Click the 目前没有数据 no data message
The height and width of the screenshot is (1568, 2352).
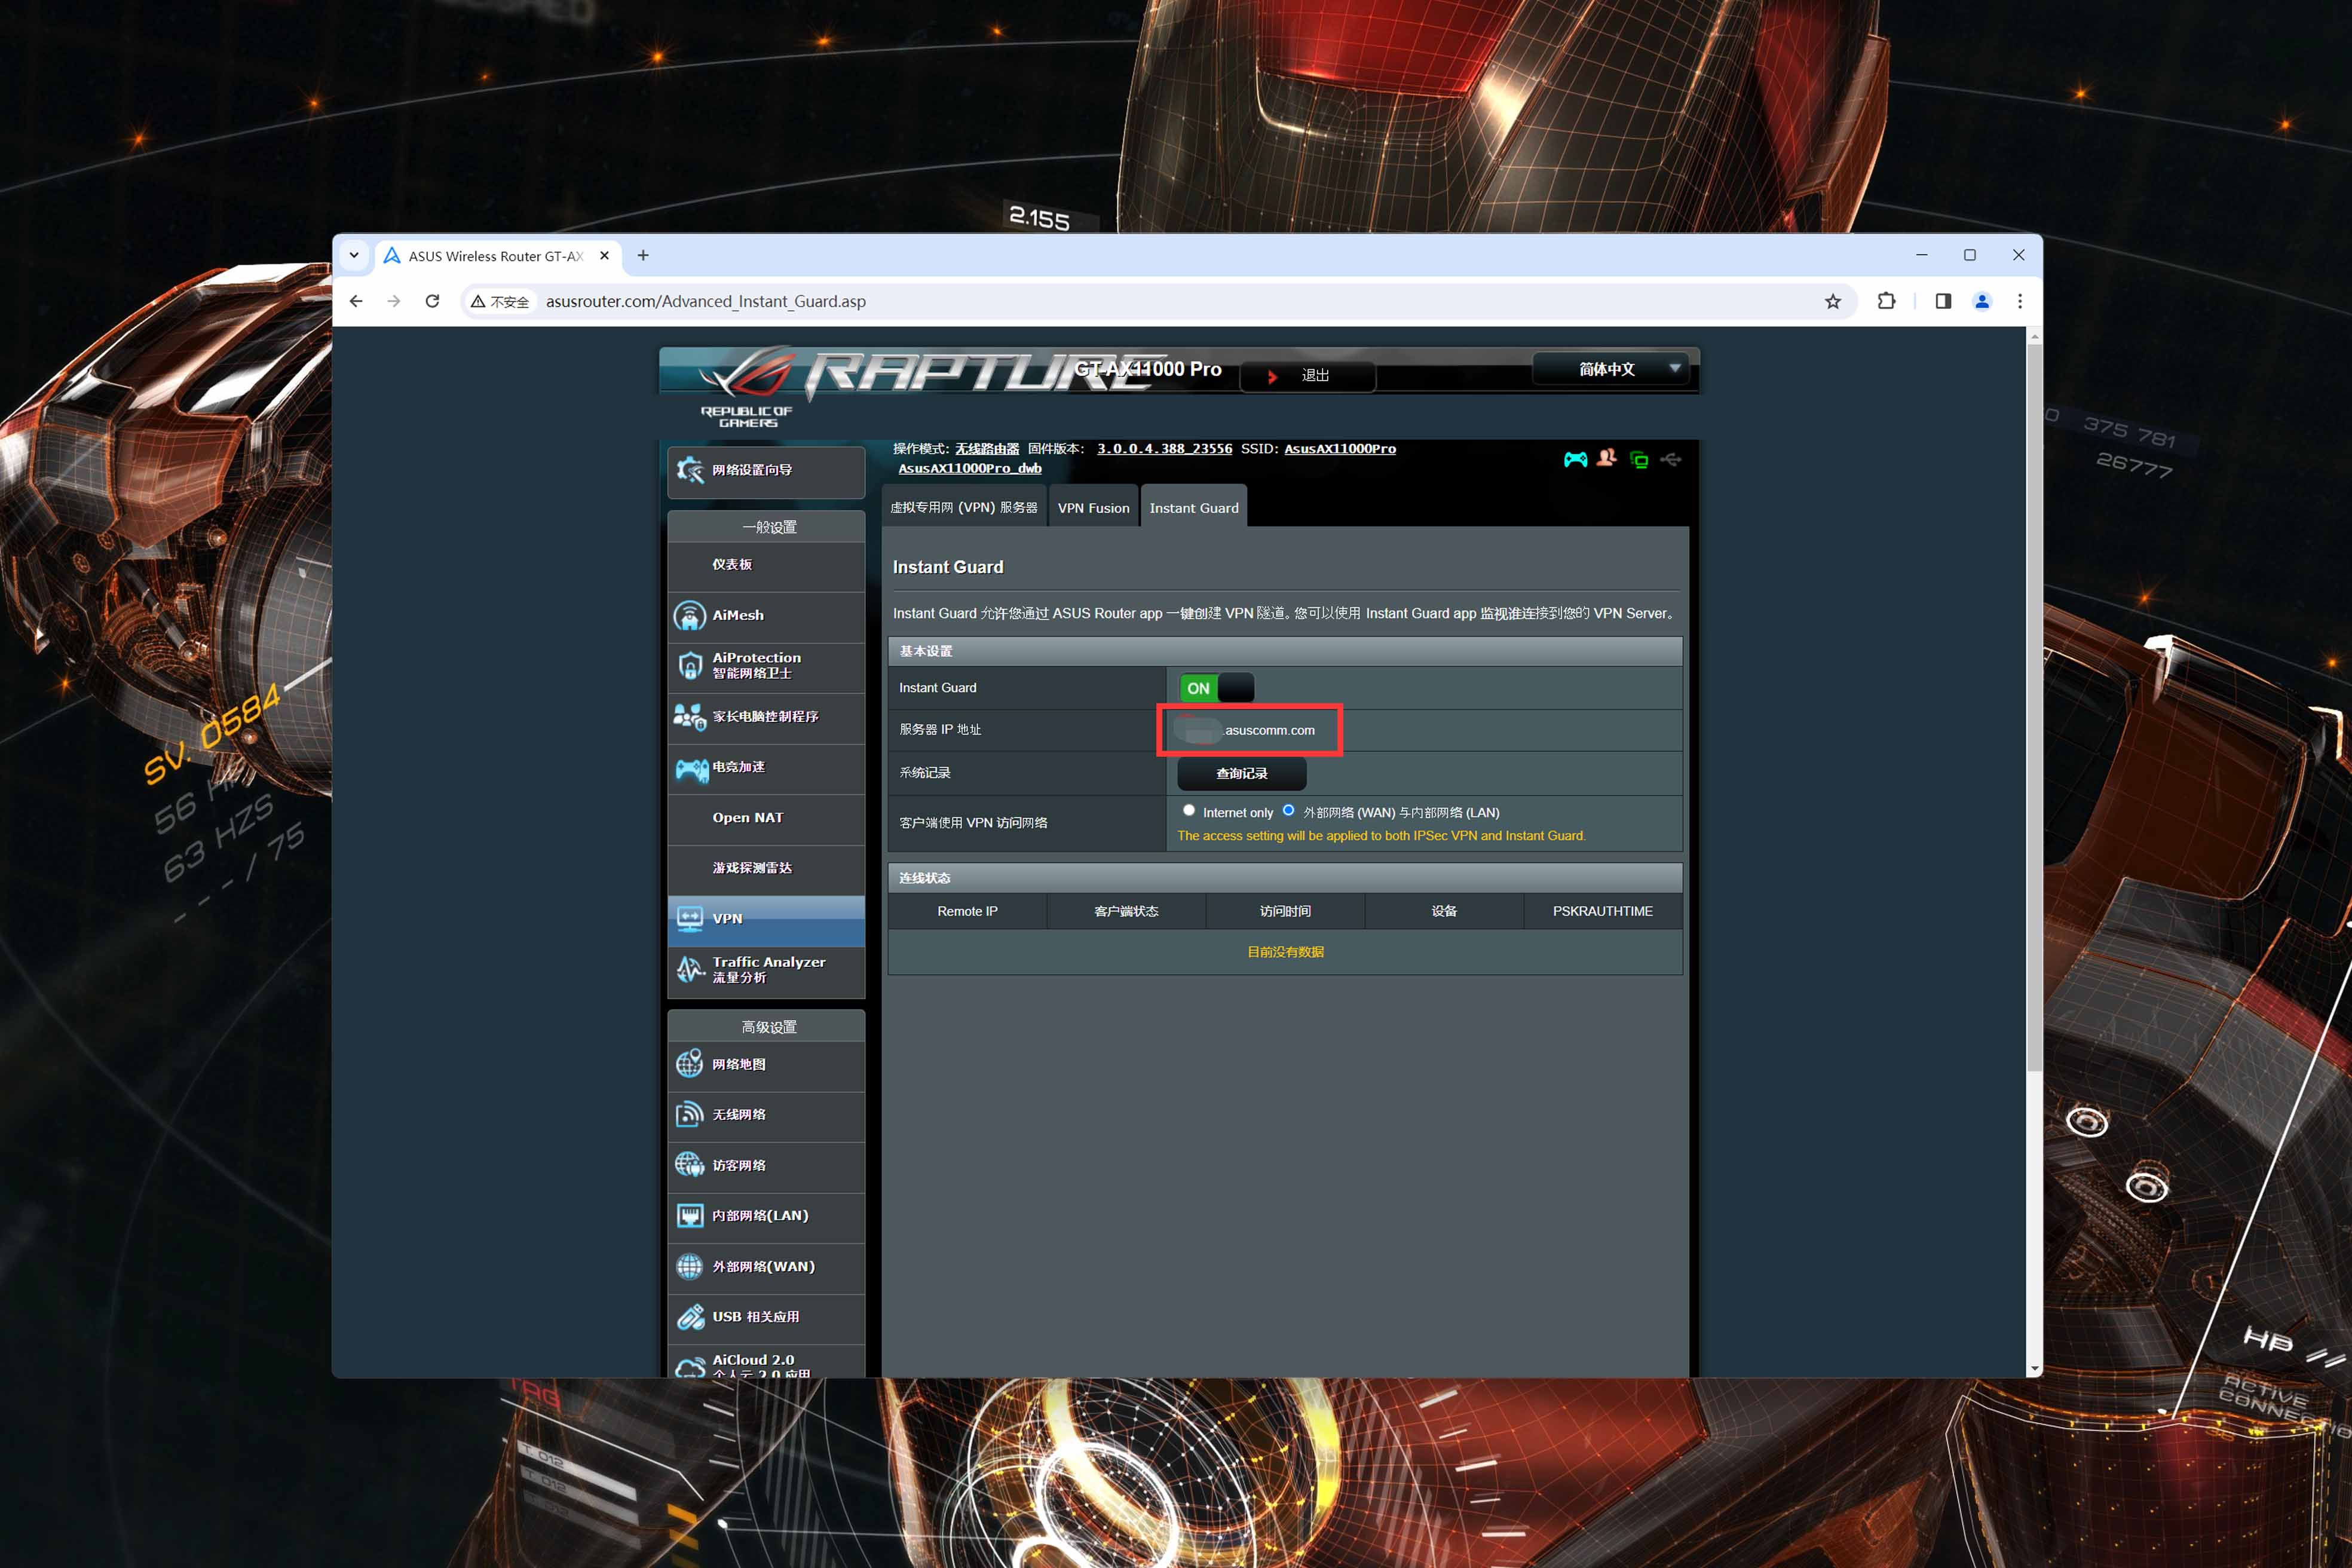click(x=1285, y=952)
